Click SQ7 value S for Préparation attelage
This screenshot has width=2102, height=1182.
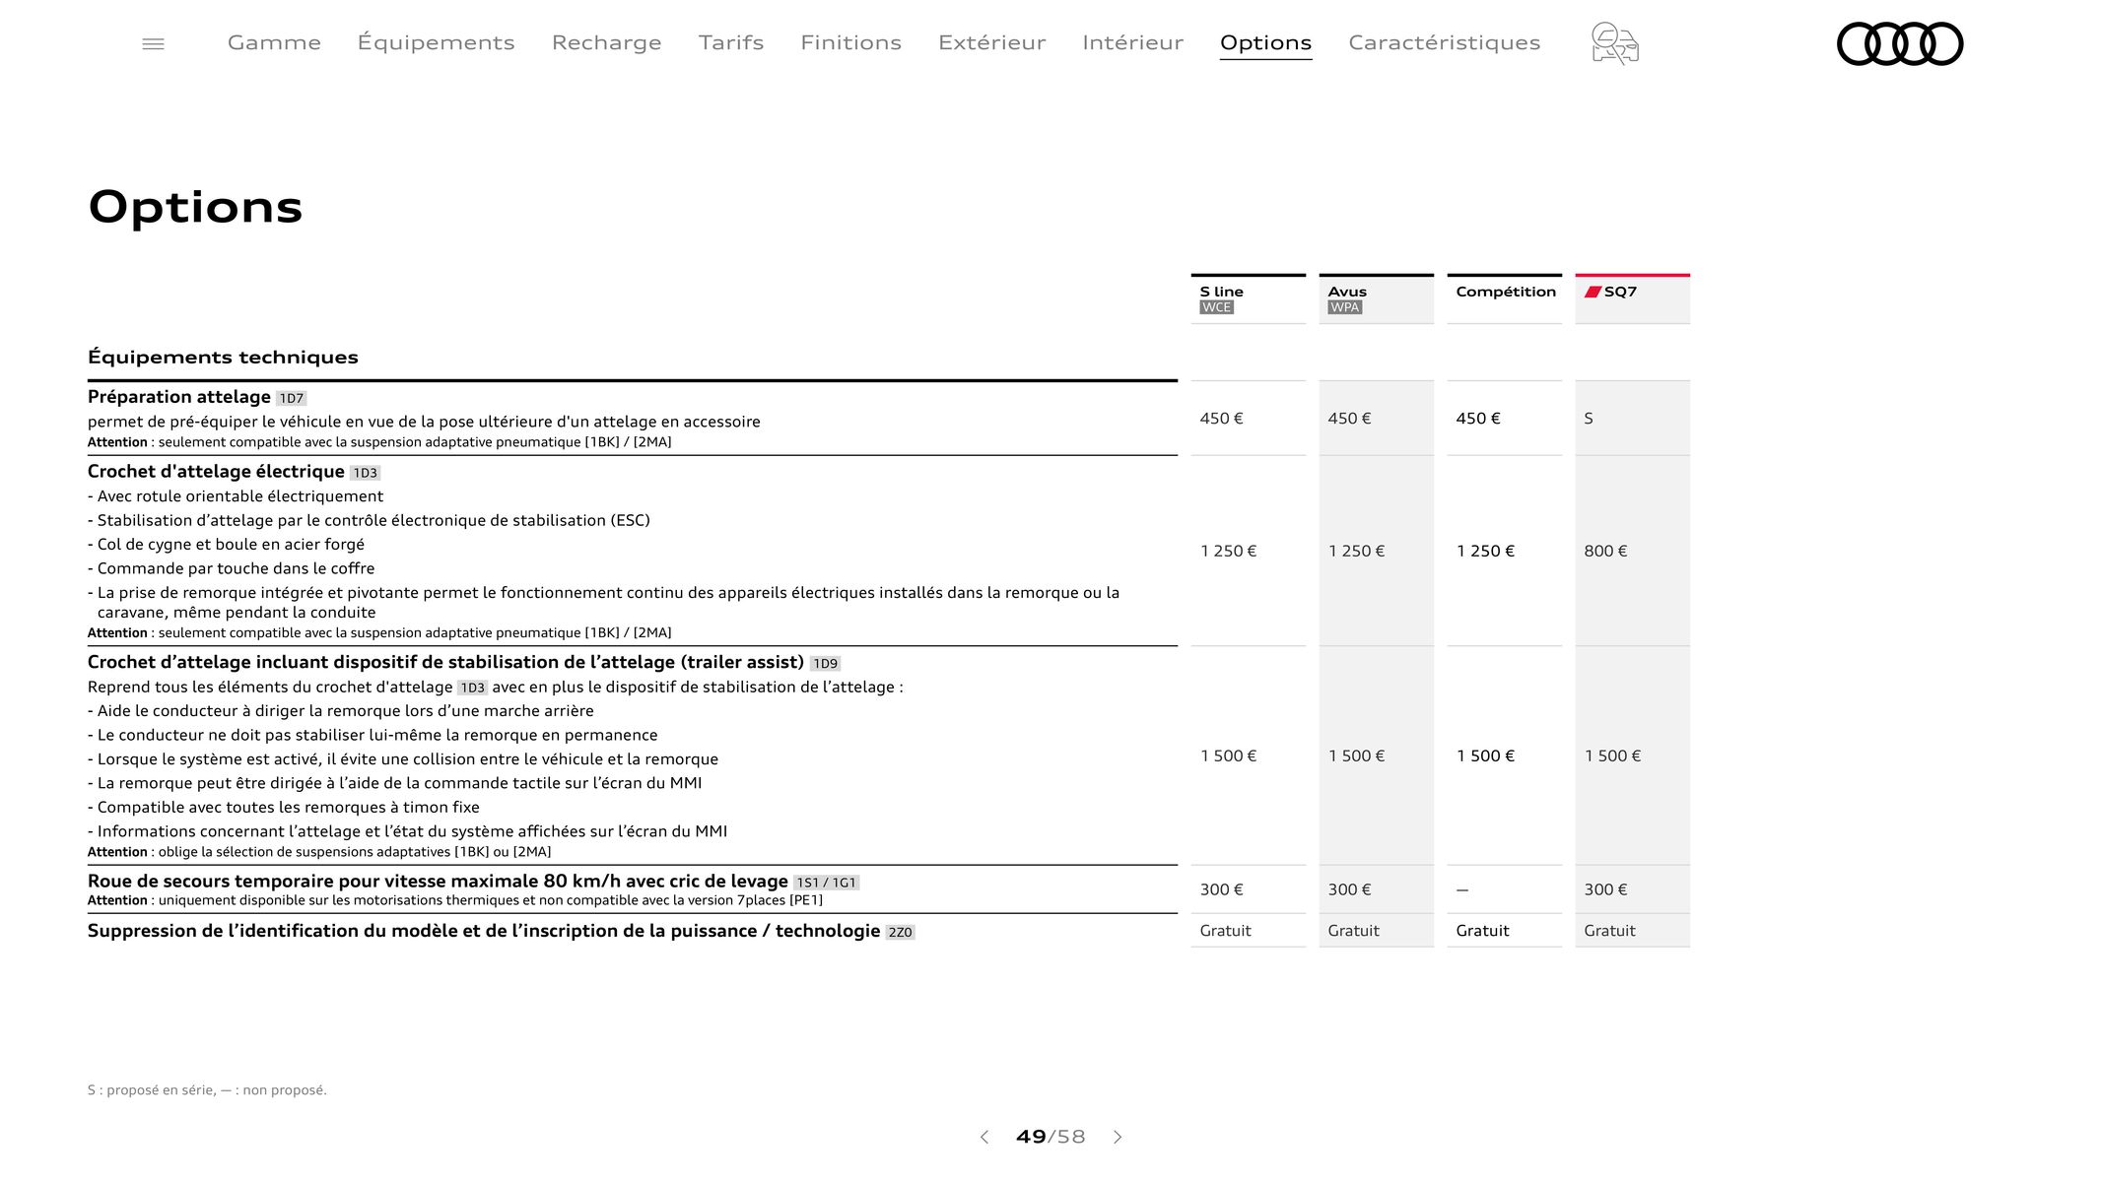coord(1589,419)
